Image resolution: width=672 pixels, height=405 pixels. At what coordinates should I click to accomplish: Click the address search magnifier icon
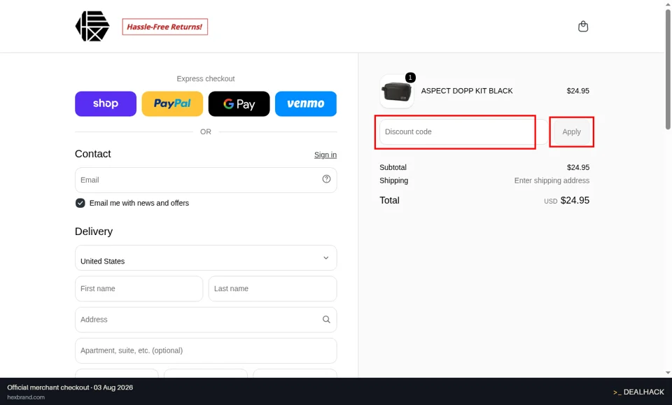point(326,320)
